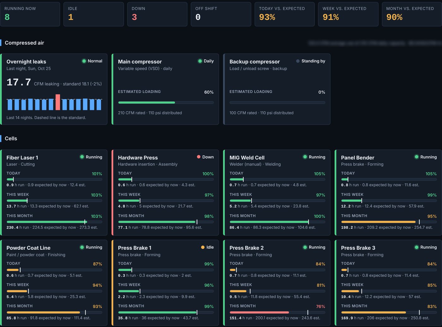The image size is (442, 327).
Task: Click the red bar in the overnight leaks chart
Action: (58, 102)
